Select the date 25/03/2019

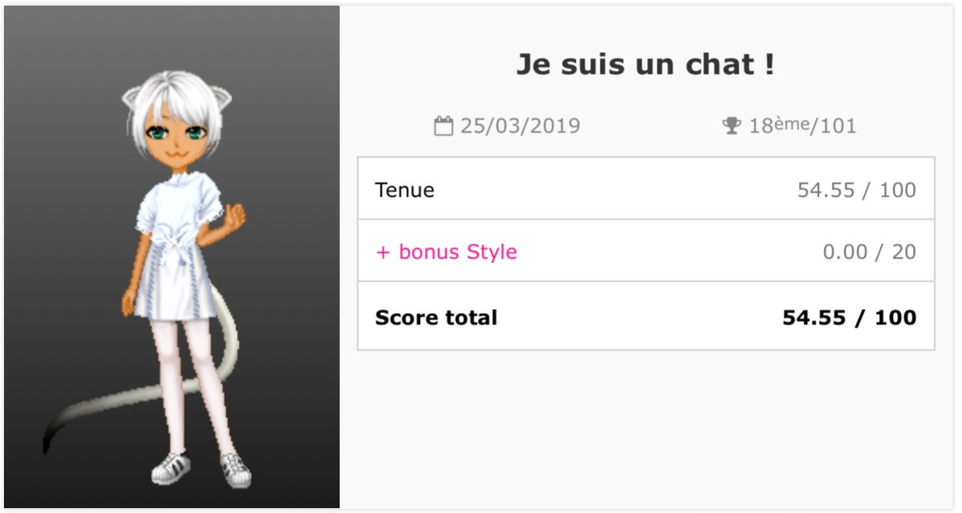click(520, 126)
